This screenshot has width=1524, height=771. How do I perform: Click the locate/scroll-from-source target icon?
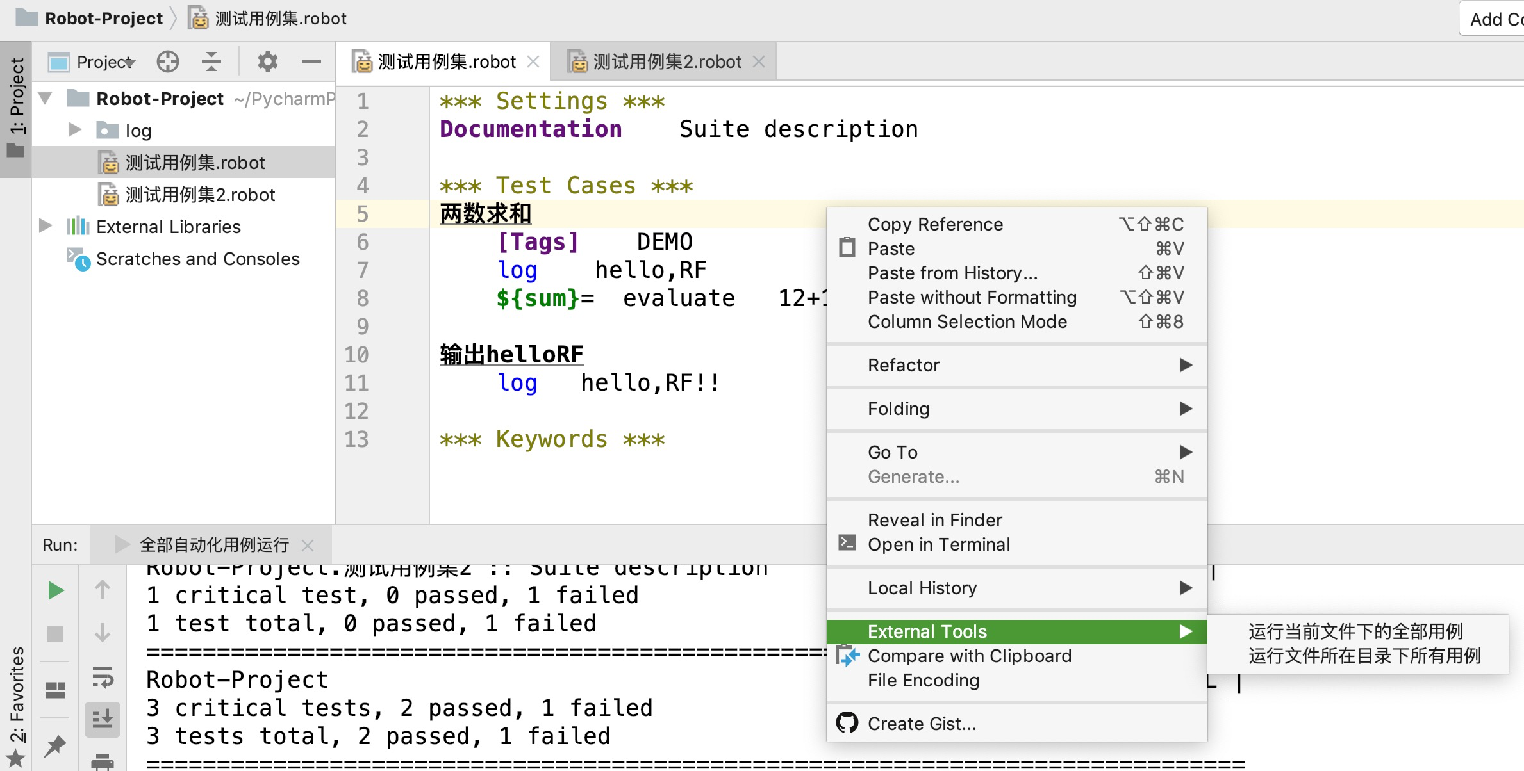pos(168,61)
